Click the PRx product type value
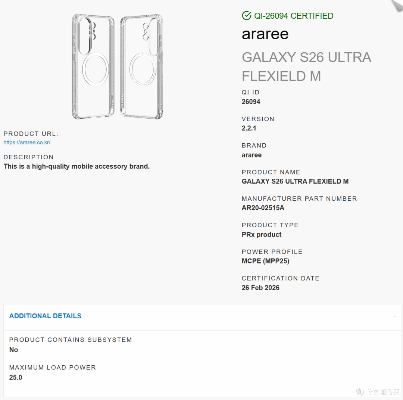 [261, 234]
